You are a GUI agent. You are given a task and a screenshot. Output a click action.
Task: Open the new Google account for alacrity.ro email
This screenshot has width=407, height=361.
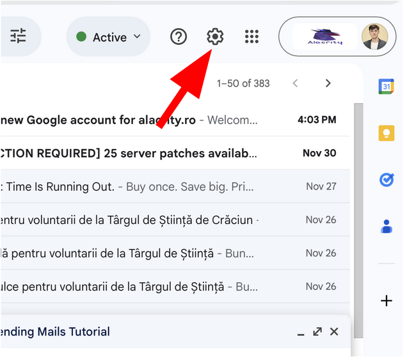tap(175, 120)
